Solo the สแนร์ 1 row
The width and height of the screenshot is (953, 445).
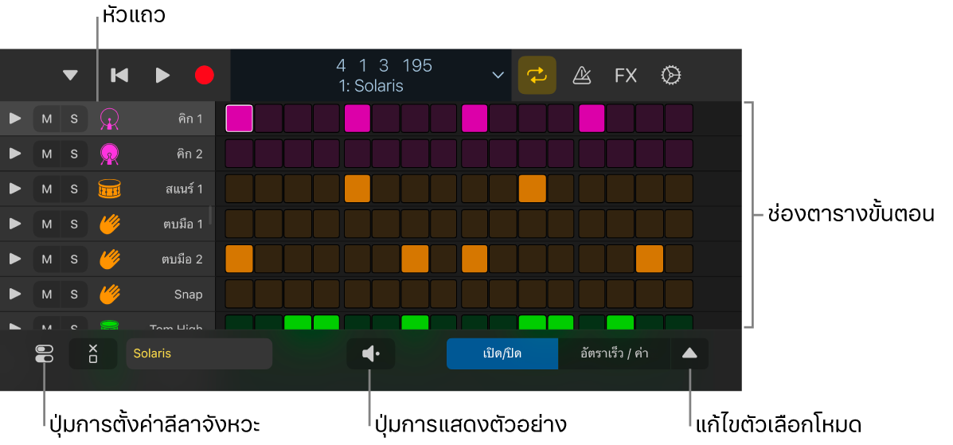pos(74,189)
